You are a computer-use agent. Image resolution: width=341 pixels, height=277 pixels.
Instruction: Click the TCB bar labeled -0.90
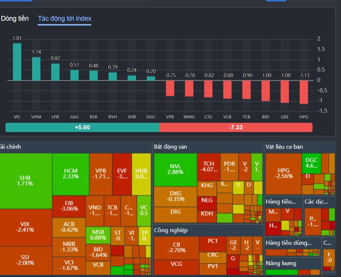(x=247, y=90)
